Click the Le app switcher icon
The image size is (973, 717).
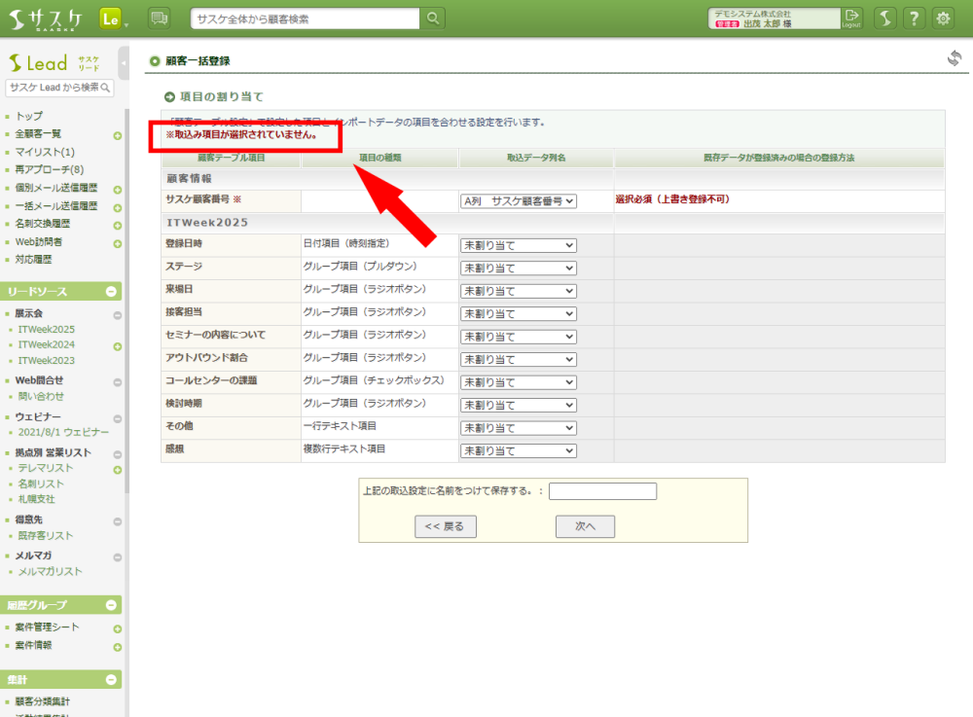click(x=110, y=18)
